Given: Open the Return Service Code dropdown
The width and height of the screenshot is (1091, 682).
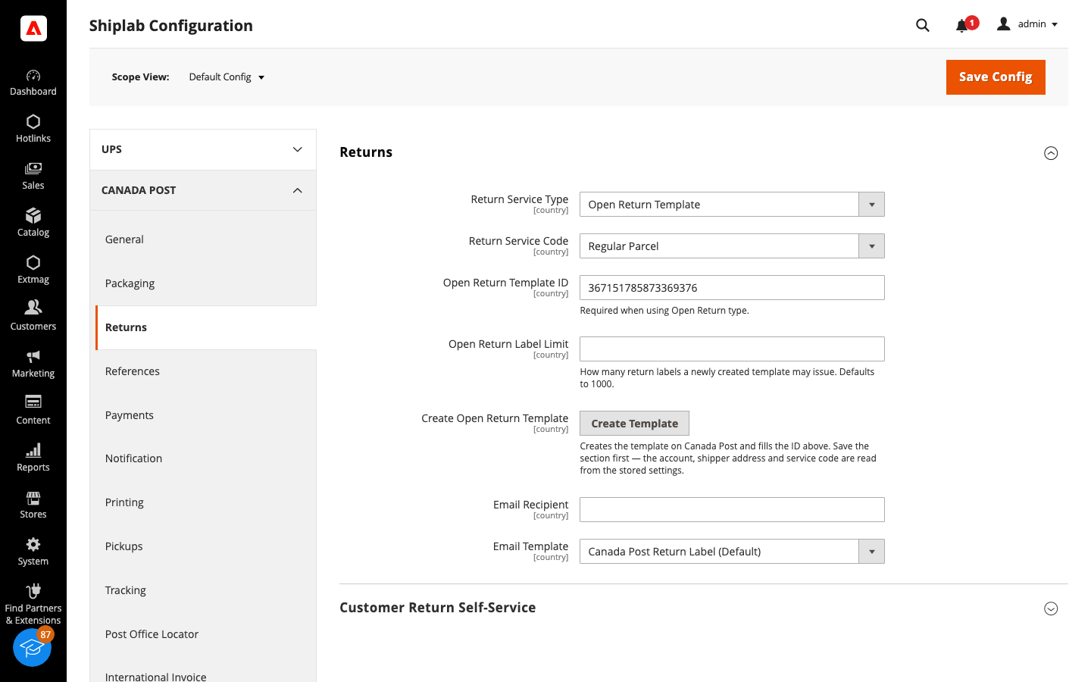Looking at the screenshot, I should pyautogui.click(x=732, y=246).
